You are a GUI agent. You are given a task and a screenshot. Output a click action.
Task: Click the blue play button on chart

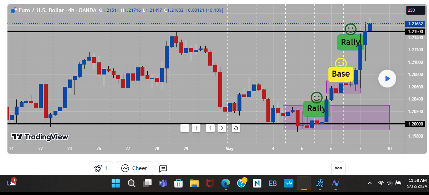coord(387,79)
